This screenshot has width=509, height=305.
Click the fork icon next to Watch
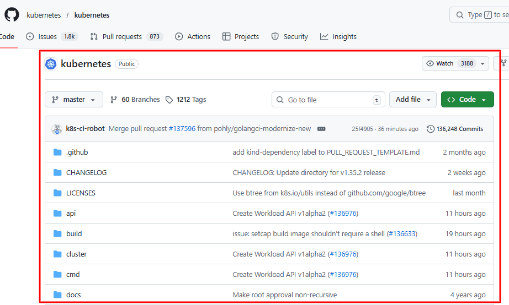[503, 63]
